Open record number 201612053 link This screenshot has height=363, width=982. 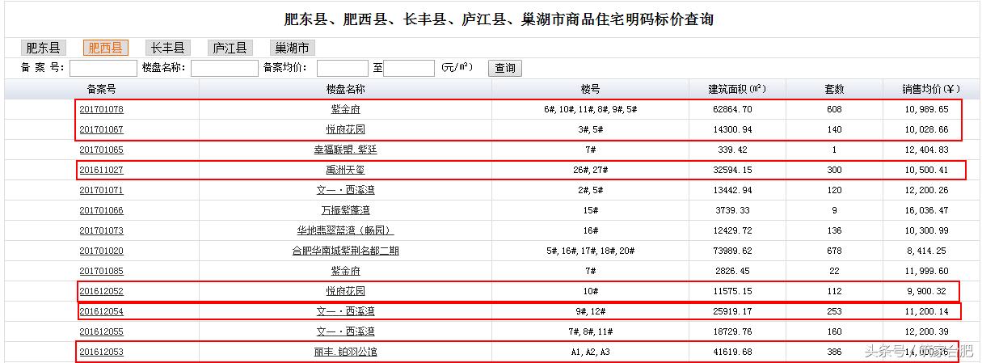coord(101,352)
